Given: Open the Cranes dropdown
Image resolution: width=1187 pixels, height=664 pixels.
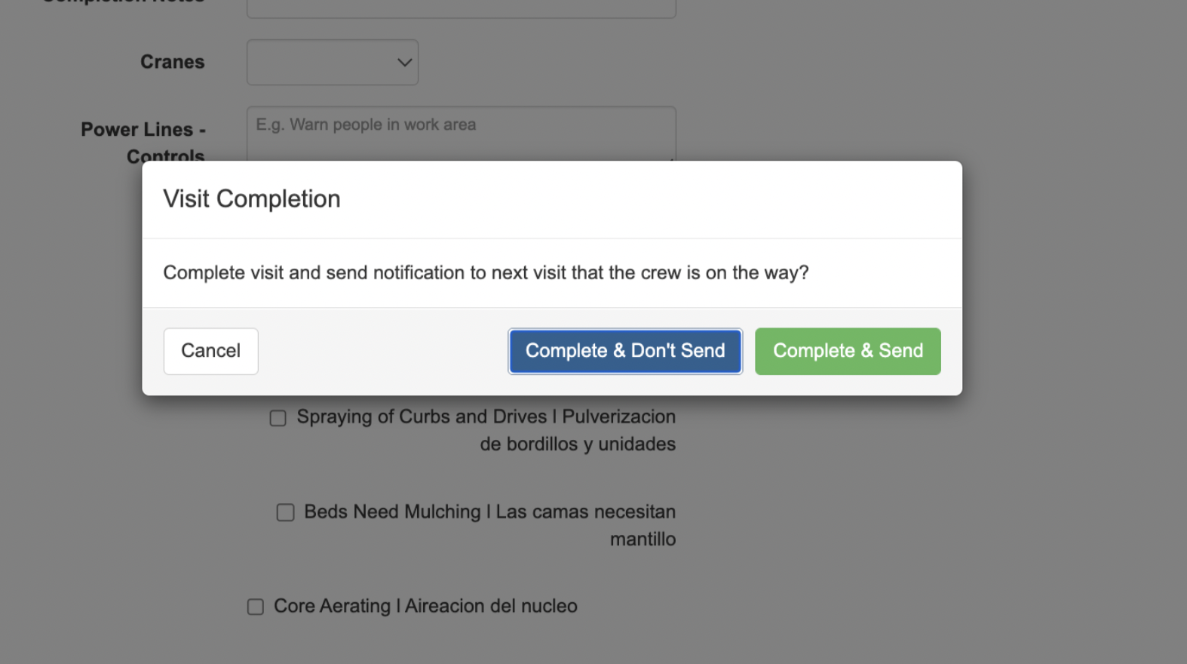Looking at the screenshot, I should click(x=332, y=62).
